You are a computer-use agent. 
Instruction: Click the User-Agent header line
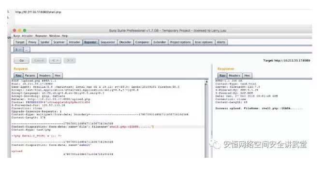click(x=96, y=87)
